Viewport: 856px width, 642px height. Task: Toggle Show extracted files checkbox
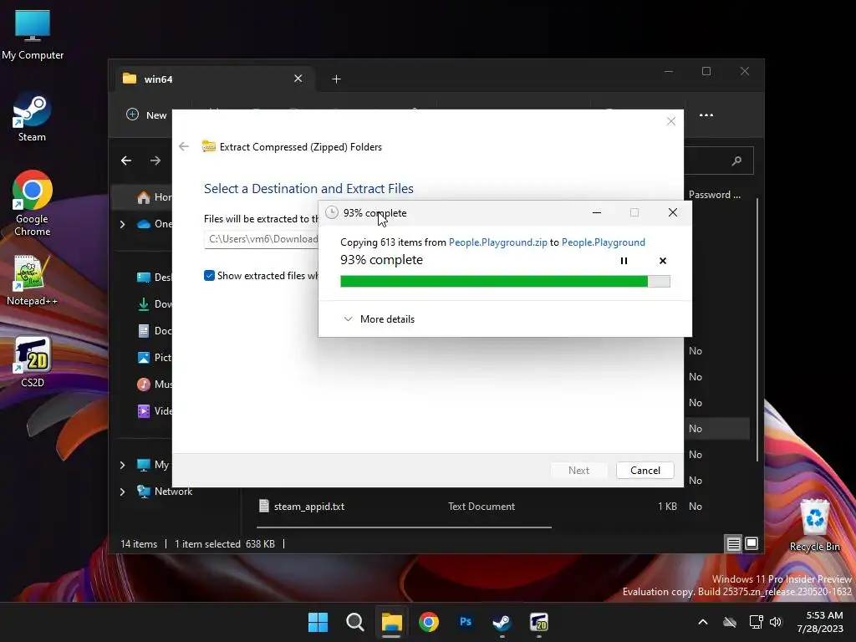pos(209,276)
